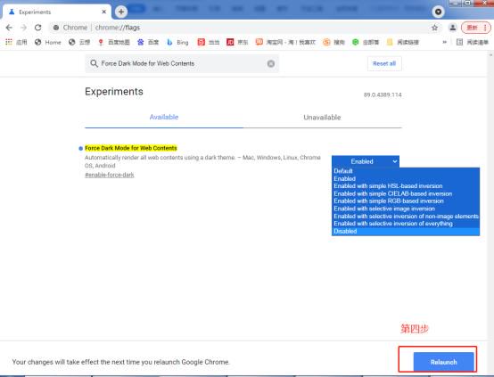Select the Experiments browser tab
This screenshot has width=494, height=377.
point(57,12)
